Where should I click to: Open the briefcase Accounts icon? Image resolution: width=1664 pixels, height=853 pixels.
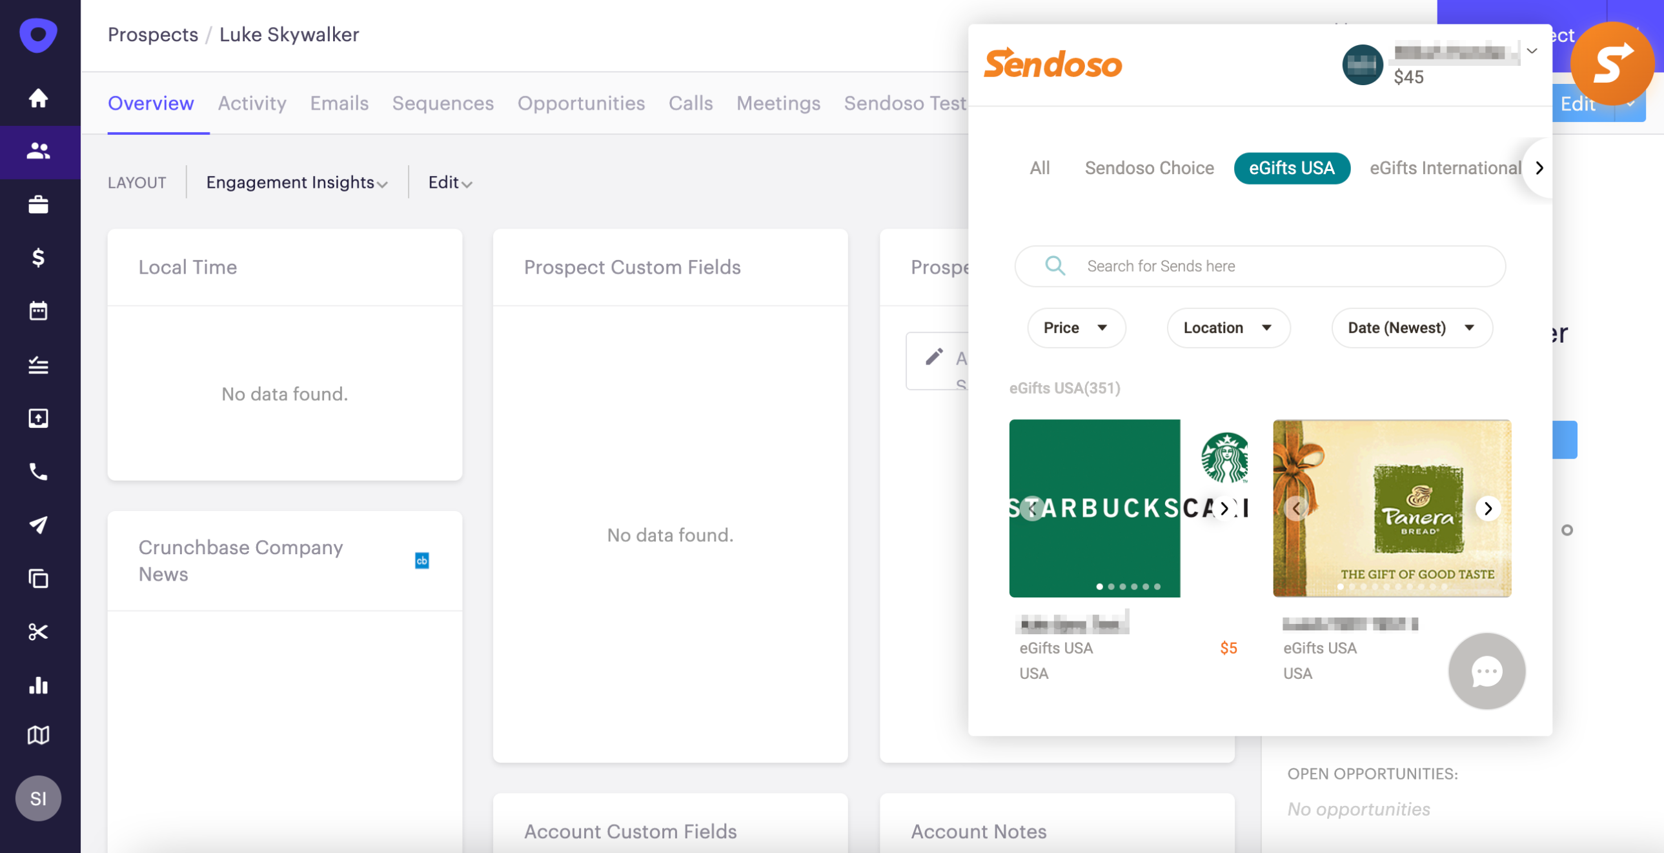(38, 205)
